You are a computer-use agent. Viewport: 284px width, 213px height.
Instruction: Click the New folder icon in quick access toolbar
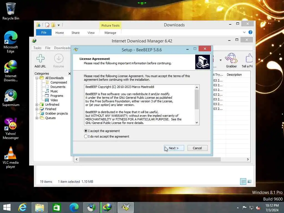pyautogui.click(x=53, y=25)
